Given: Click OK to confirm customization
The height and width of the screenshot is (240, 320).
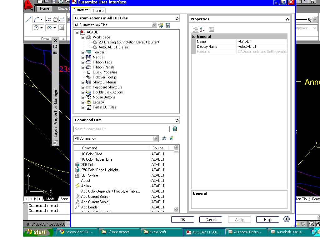Looking at the screenshot, I should click(x=182, y=220).
